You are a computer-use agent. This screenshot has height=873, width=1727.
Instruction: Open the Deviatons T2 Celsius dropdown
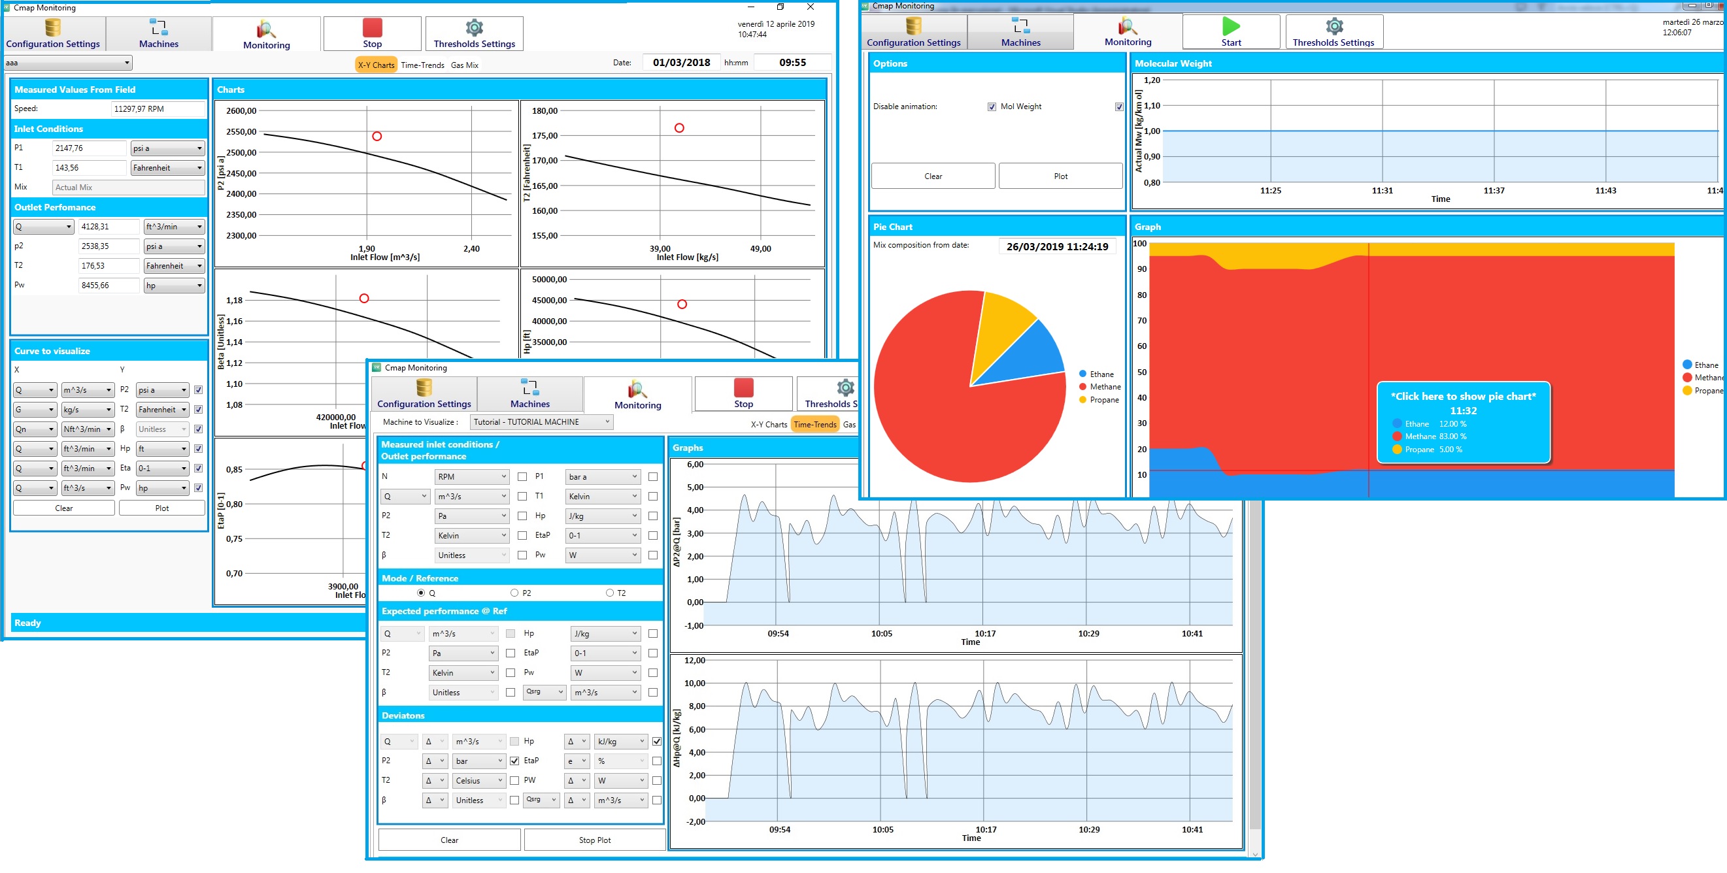tap(478, 781)
